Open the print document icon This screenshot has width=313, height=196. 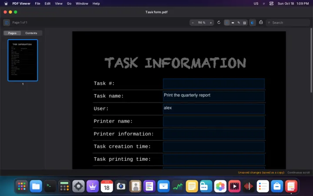point(261,22)
